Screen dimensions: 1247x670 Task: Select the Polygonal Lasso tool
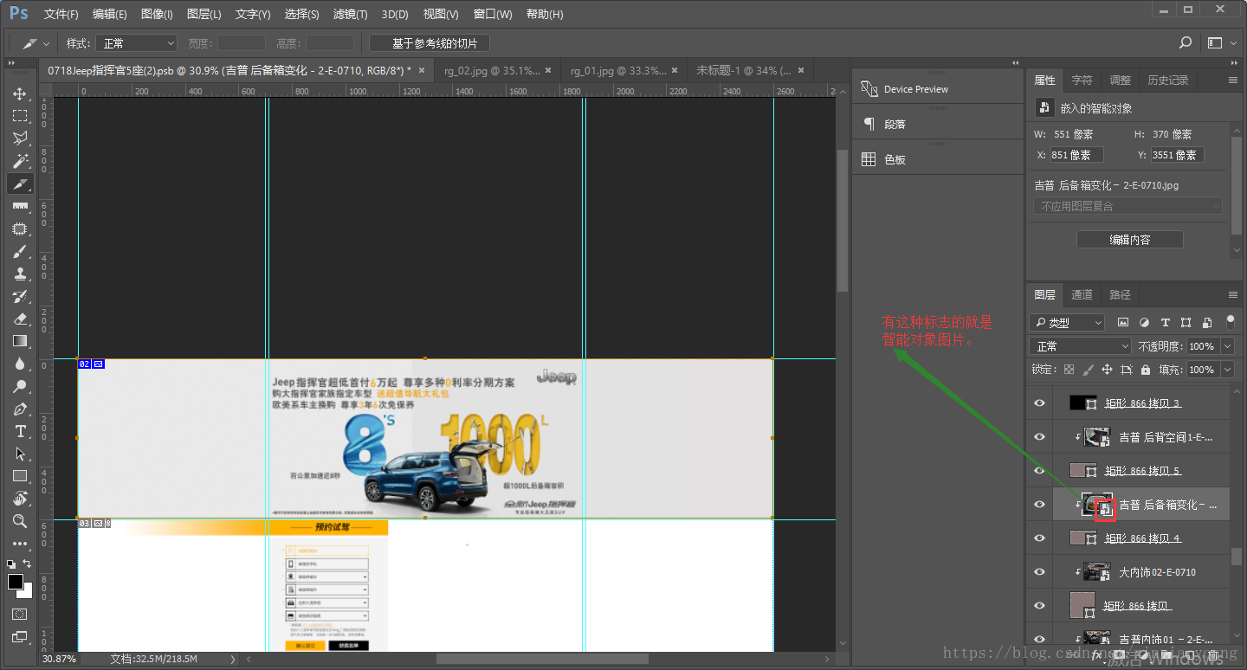tap(20, 139)
